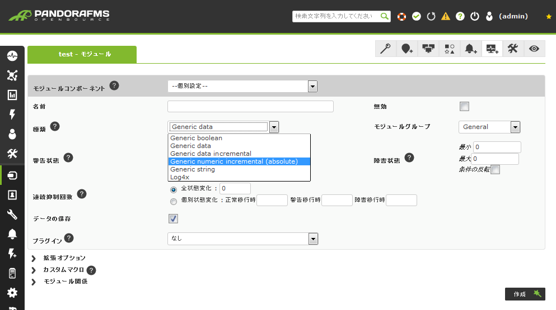Open Reporting chart sidebar icon
This screenshot has height=310, width=556.
pos(12,94)
